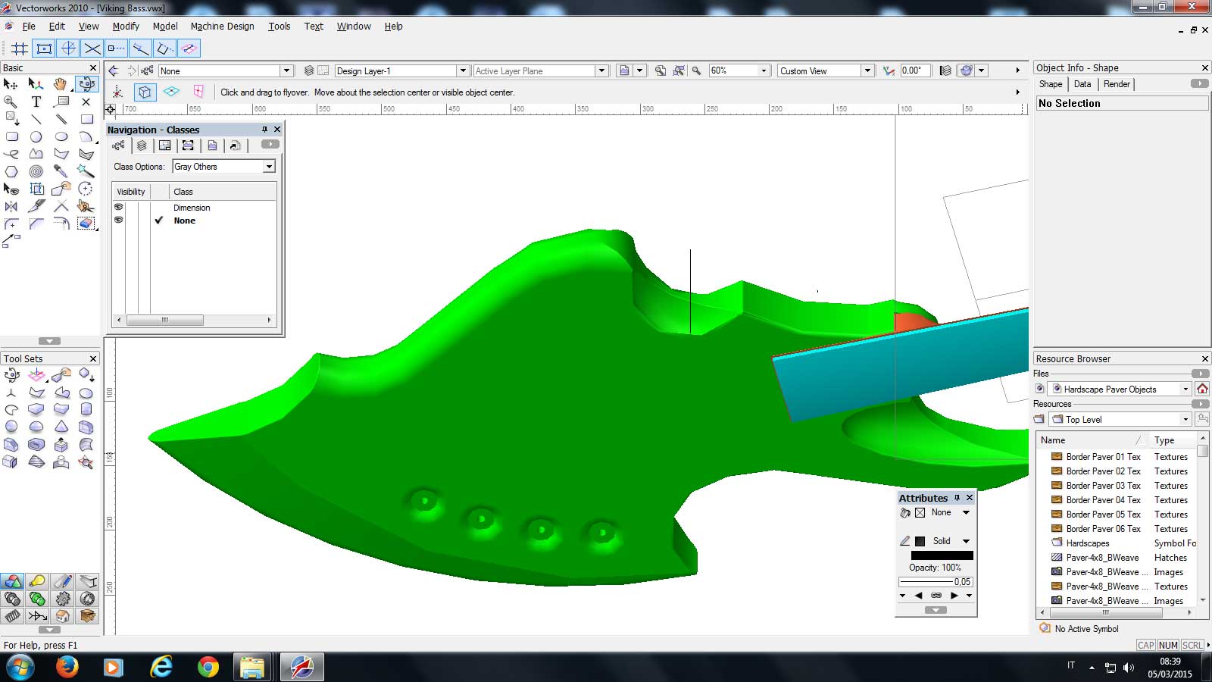Screen dimensions: 1212x682
Task: Pick the Pan hand tool
Action: [61, 85]
